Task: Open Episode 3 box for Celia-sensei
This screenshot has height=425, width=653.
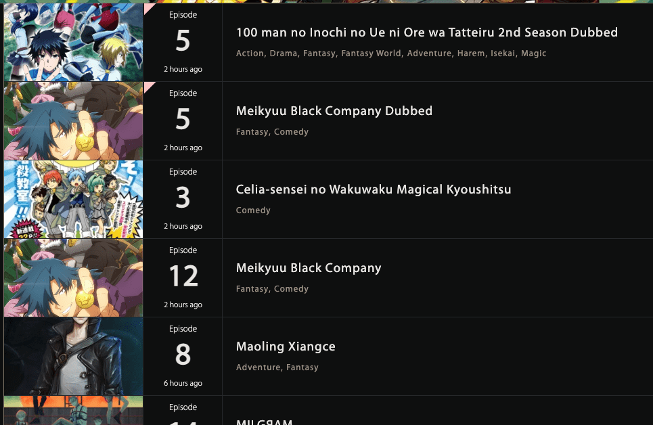Action: 183,198
